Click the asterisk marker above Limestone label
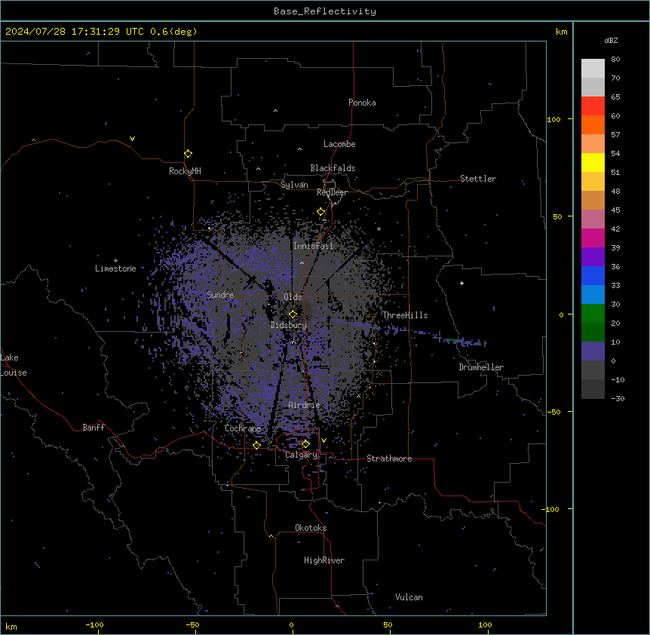650x635 pixels. [115, 261]
